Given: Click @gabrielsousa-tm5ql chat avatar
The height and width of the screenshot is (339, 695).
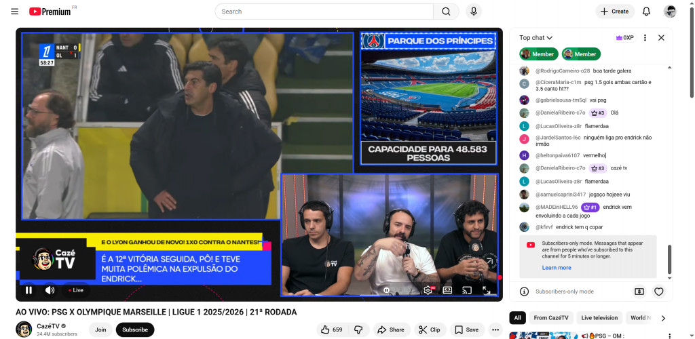Looking at the screenshot, I should pos(525,100).
